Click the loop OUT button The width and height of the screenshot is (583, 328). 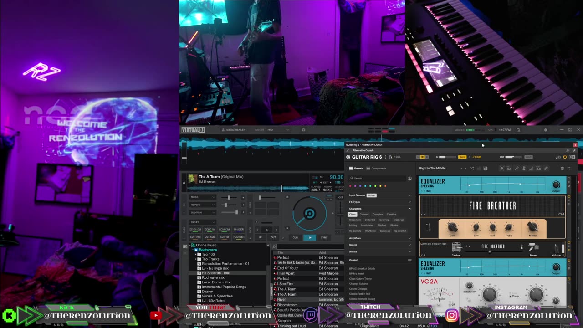(x=273, y=237)
